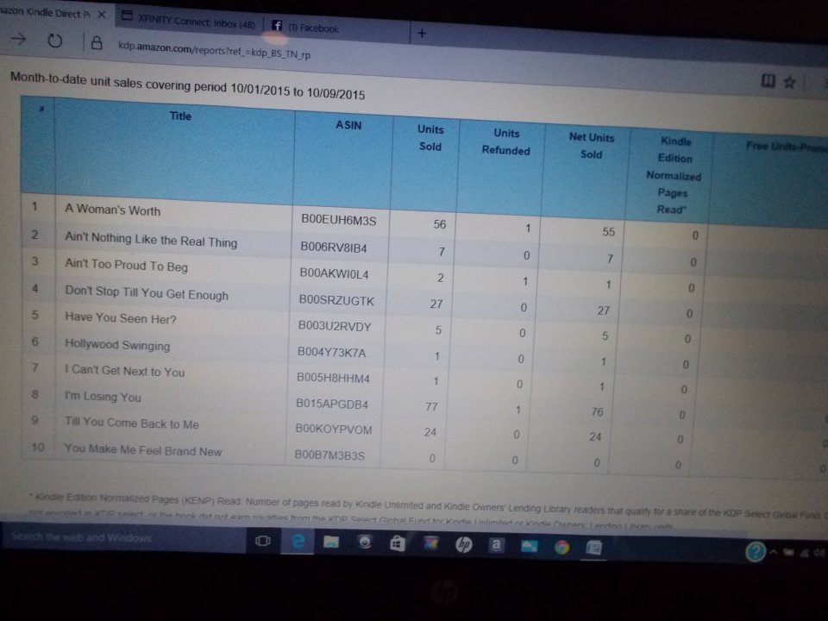Open Windows Store from the taskbar
The image size is (828, 621).
(x=397, y=543)
